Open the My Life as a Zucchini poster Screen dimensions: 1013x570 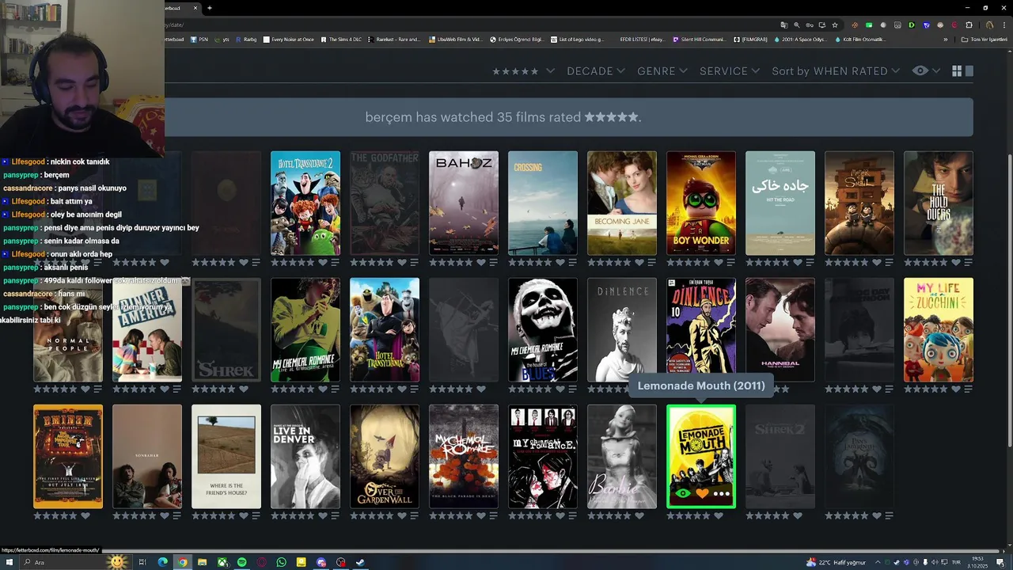pos(939,330)
